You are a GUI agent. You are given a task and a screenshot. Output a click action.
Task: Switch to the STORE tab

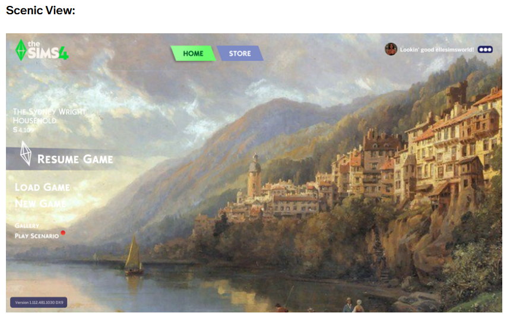[240, 53]
